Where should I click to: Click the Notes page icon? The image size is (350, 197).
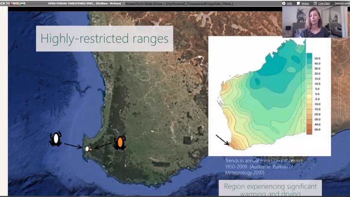click(299, 4)
